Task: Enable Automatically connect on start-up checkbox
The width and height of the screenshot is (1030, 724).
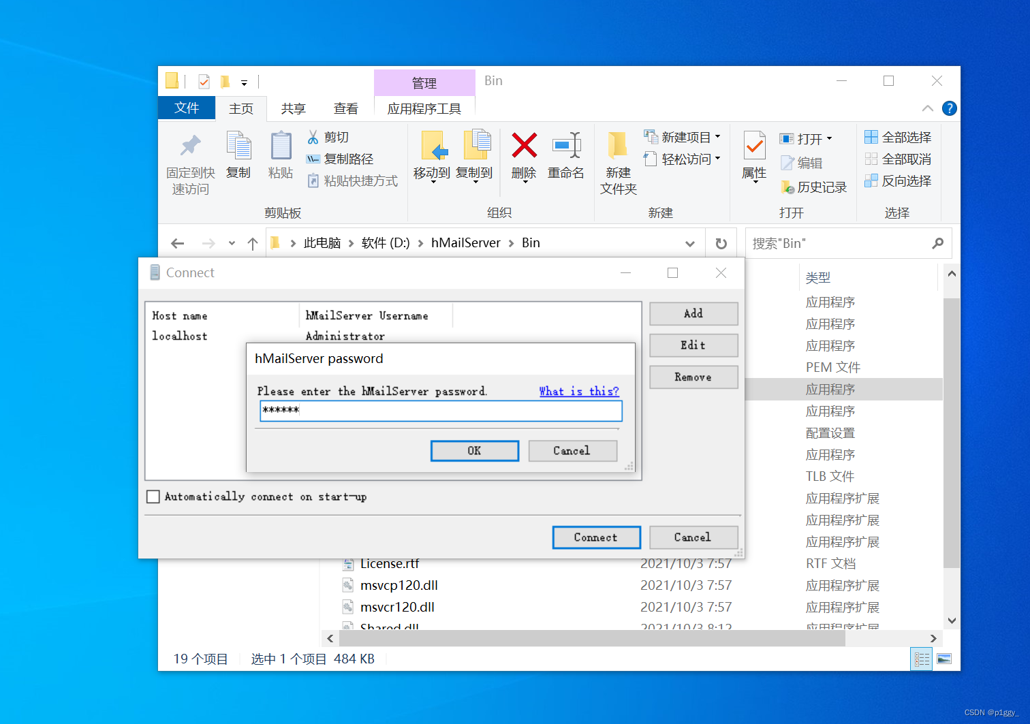Action: 153,497
